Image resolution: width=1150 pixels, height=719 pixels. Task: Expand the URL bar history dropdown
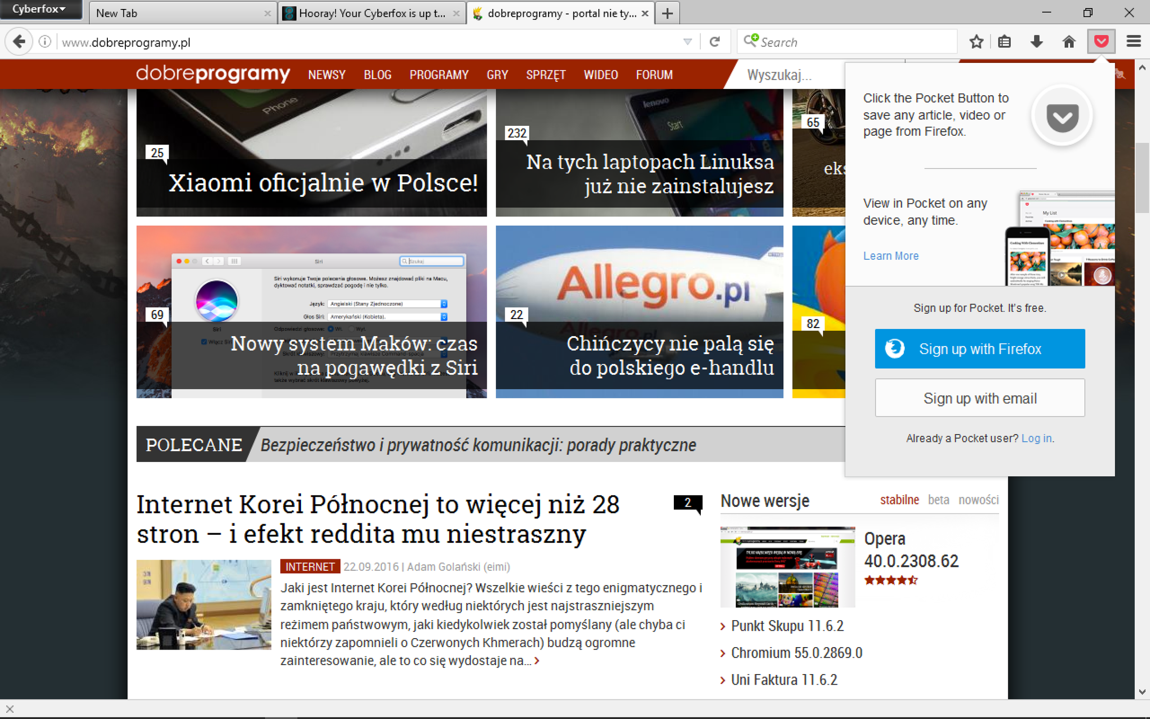click(687, 42)
